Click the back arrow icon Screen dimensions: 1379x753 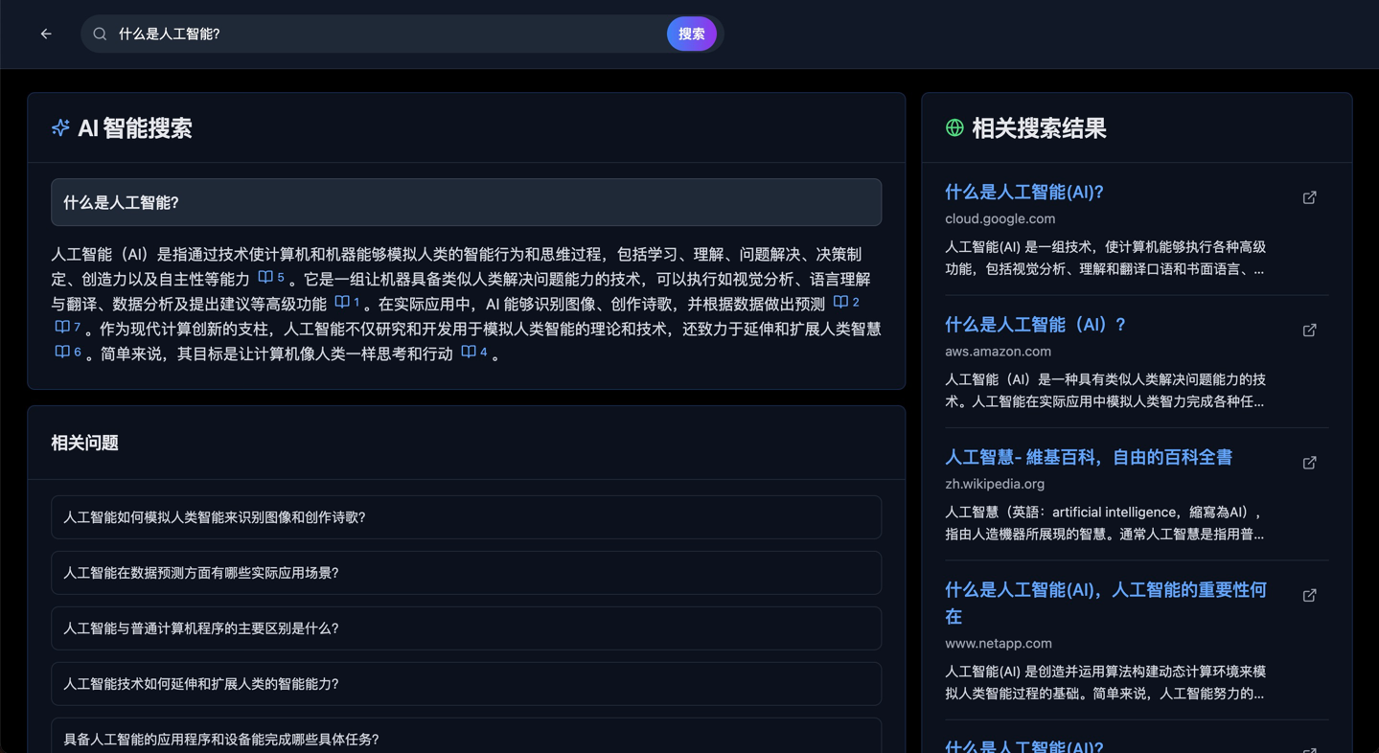click(x=46, y=34)
